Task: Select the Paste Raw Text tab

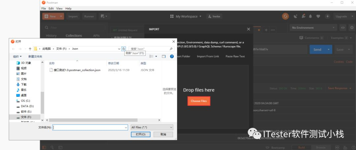Action: point(235,57)
